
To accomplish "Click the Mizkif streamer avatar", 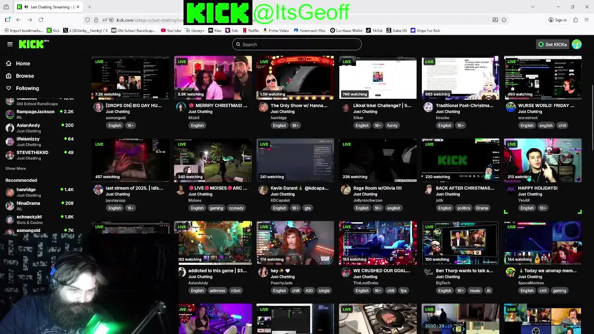I will click(x=181, y=107).
